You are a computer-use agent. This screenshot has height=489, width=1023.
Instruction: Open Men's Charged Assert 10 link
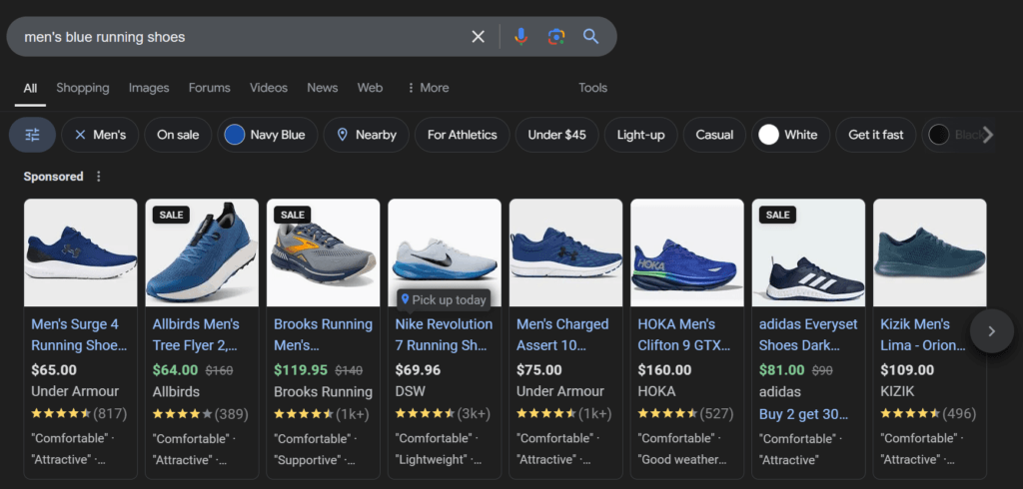click(x=562, y=334)
